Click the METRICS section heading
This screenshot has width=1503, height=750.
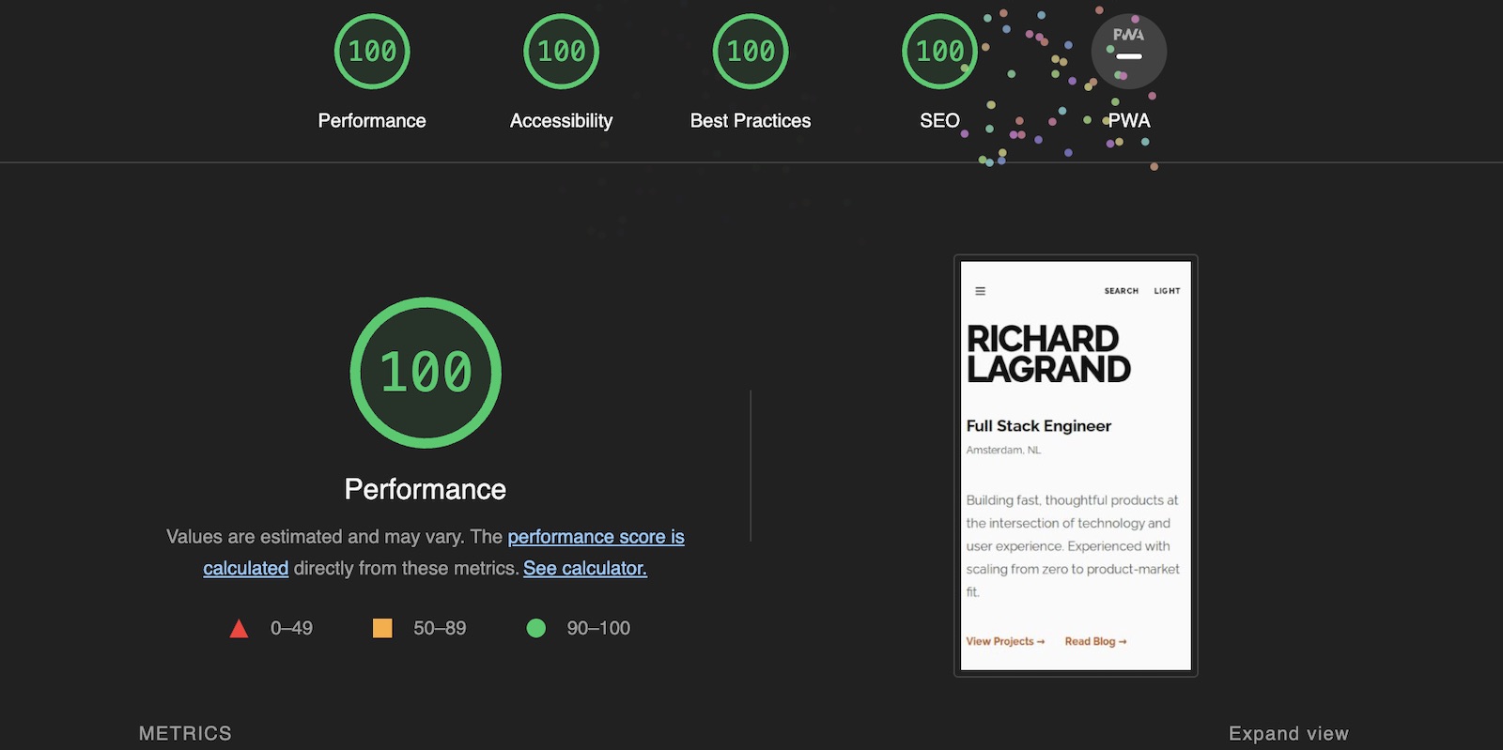coord(185,733)
